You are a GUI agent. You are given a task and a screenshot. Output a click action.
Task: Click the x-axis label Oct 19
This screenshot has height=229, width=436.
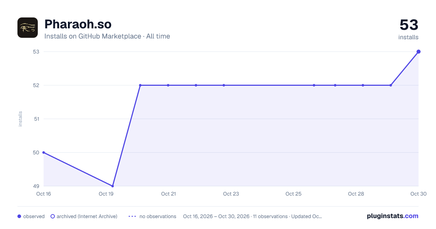(x=106, y=194)
